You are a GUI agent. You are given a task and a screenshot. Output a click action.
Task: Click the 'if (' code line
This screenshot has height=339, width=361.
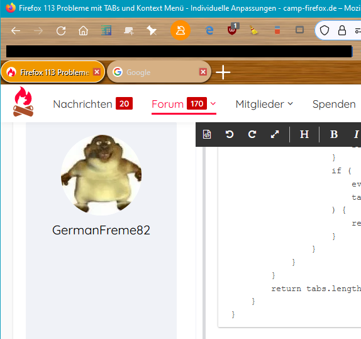point(342,171)
